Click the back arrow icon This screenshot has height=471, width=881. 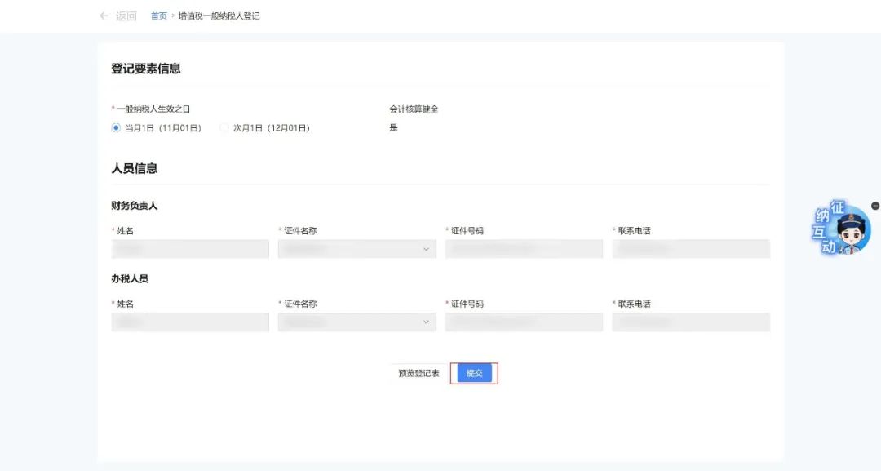pos(104,16)
